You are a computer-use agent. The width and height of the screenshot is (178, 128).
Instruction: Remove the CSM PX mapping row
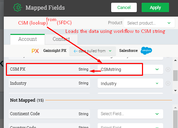click(x=168, y=70)
